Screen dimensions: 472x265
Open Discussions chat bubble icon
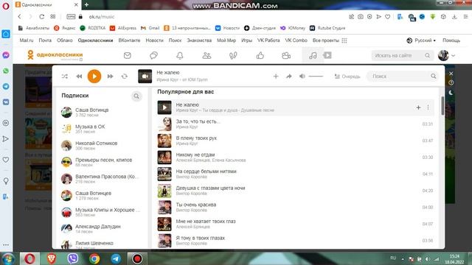[x=153, y=56]
